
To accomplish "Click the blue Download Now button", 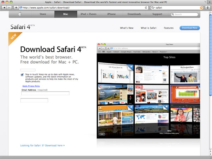I will [x=190, y=28].
